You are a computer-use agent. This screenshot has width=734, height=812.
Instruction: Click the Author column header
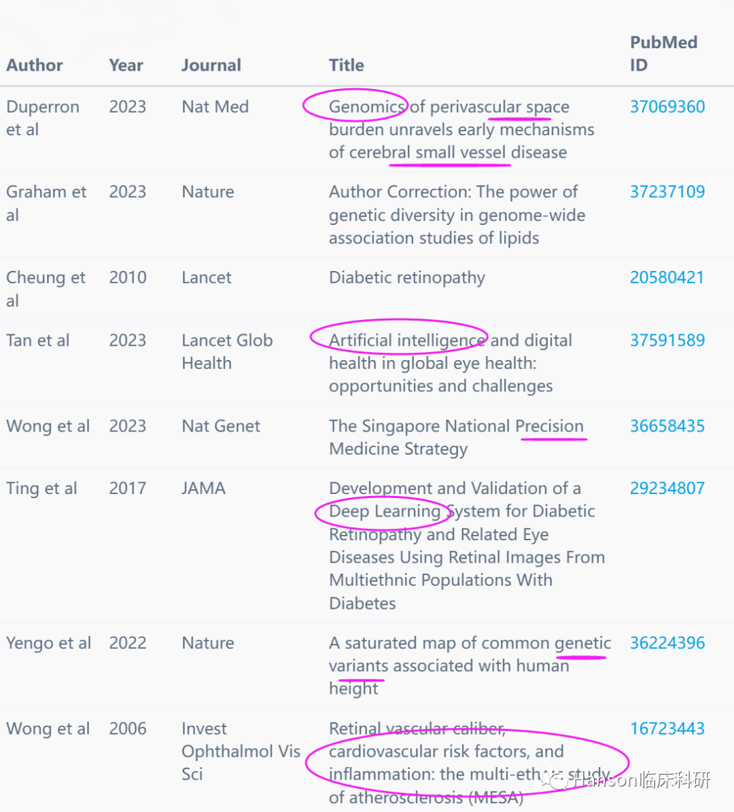pyautogui.click(x=35, y=65)
